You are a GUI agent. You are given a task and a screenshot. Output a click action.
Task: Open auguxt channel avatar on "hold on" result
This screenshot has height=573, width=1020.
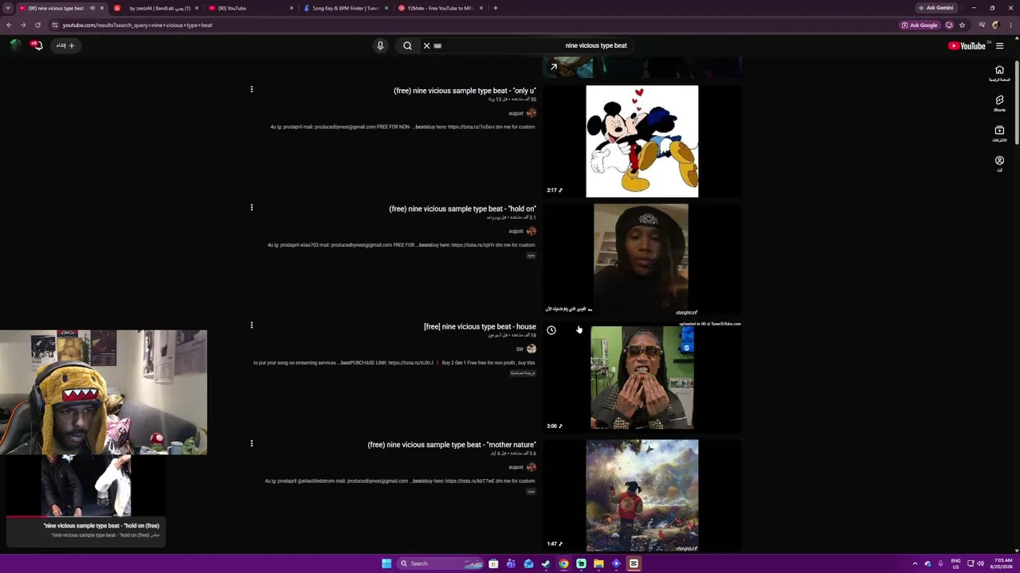pyautogui.click(x=532, y=231)
